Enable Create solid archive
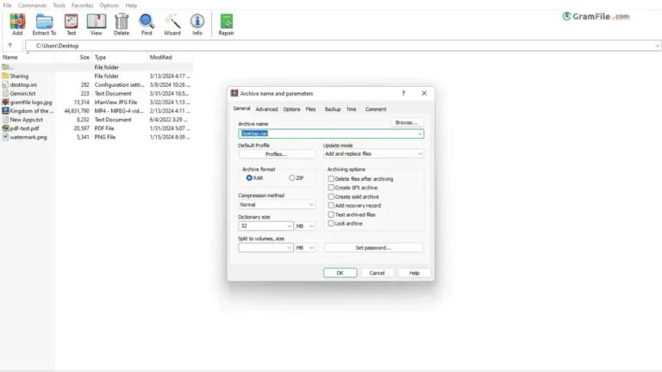 pyautogui.click(x=331, y=196)
